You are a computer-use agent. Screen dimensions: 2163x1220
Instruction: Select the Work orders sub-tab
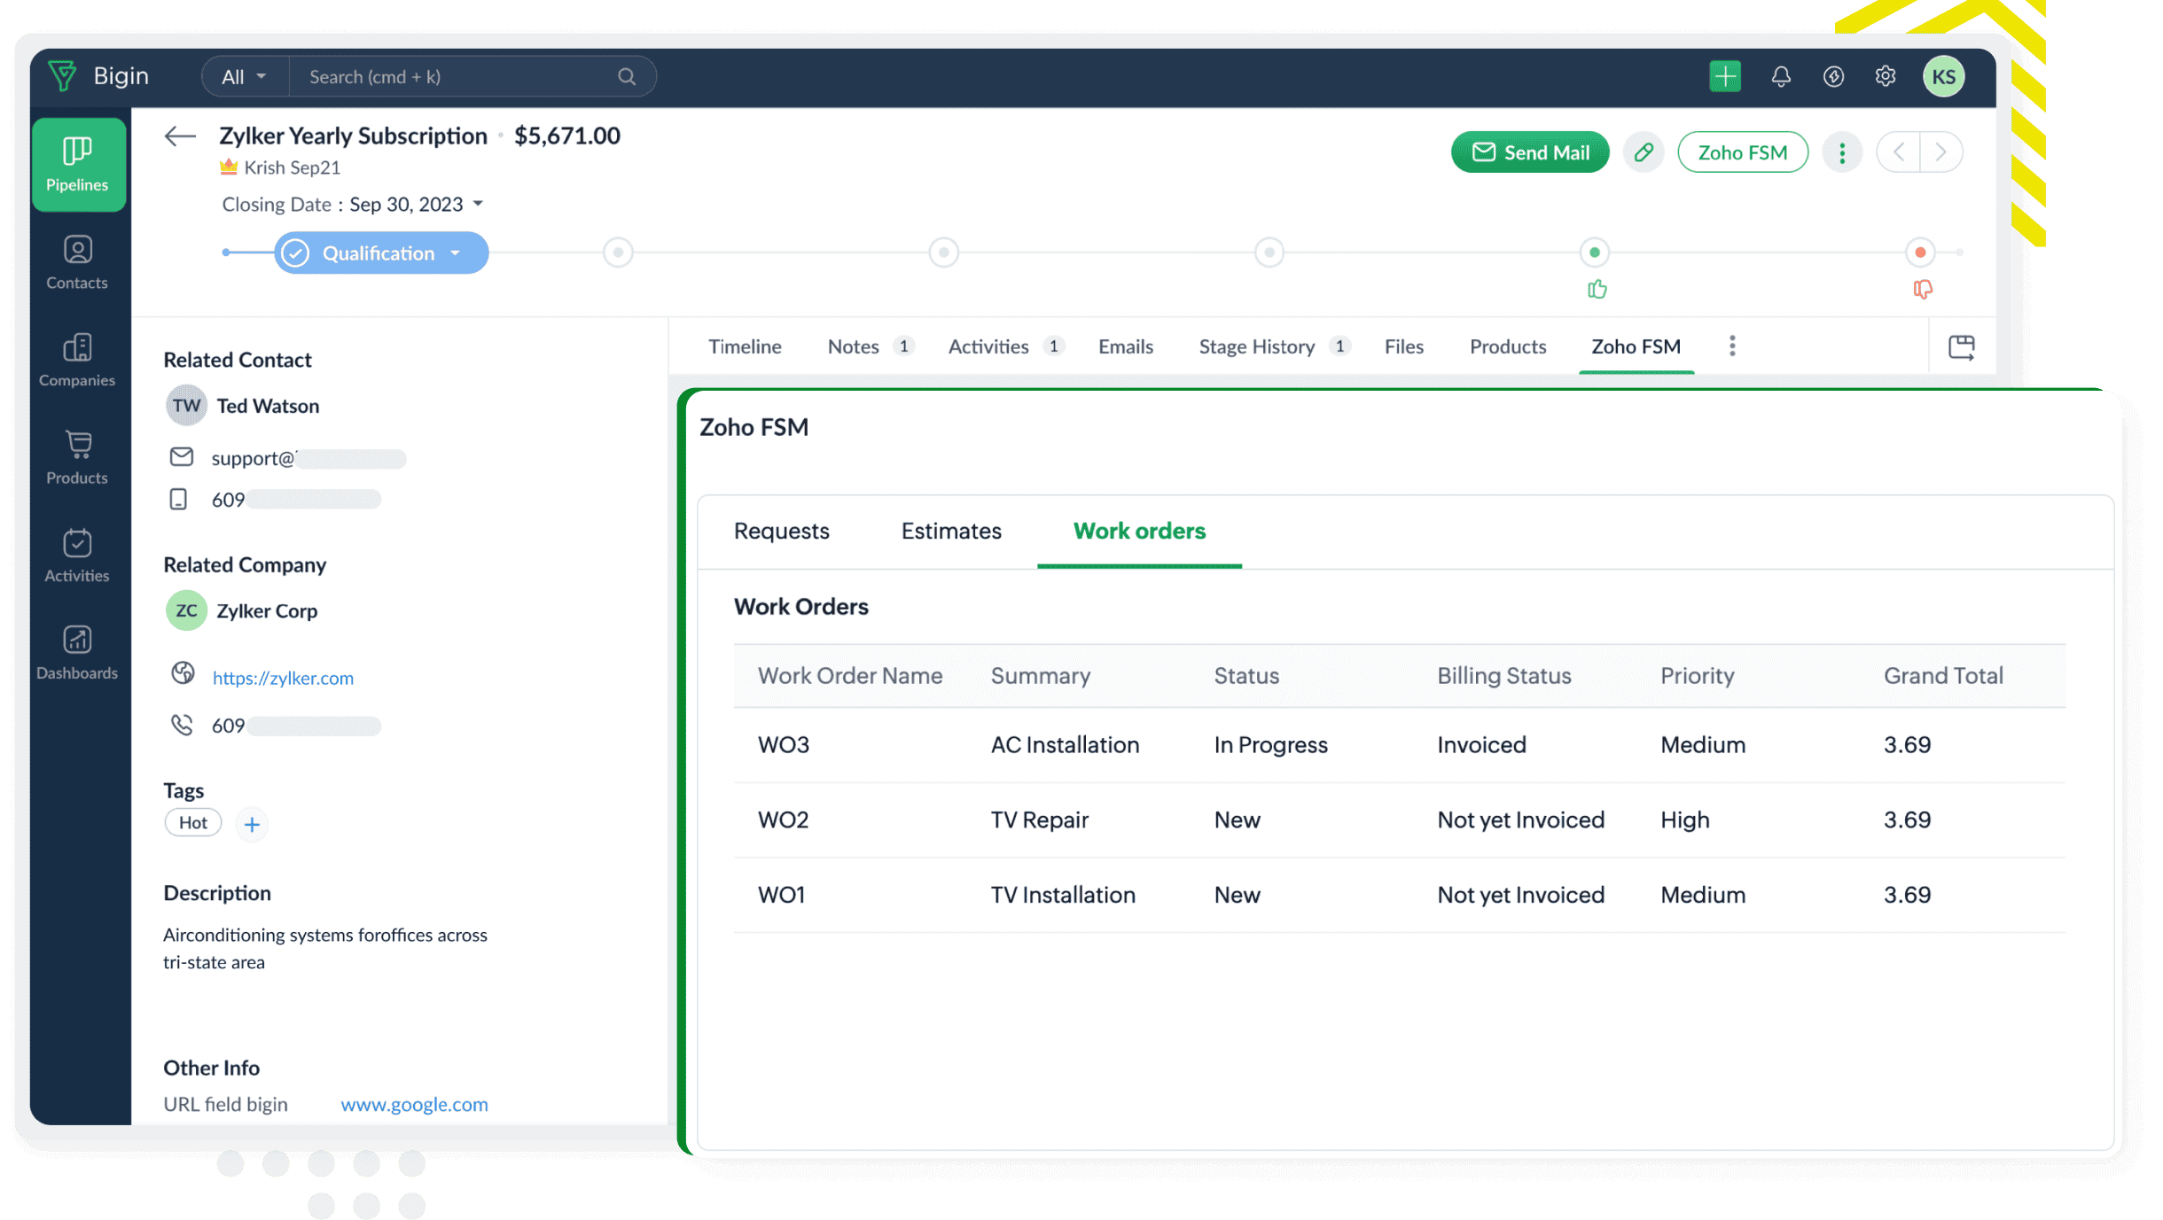pos(1138,531)
